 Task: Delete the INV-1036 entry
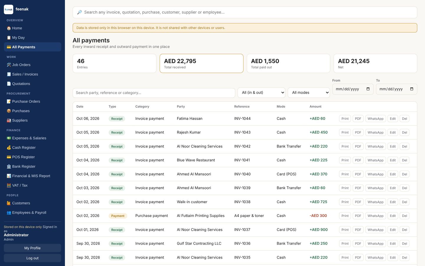404,244
